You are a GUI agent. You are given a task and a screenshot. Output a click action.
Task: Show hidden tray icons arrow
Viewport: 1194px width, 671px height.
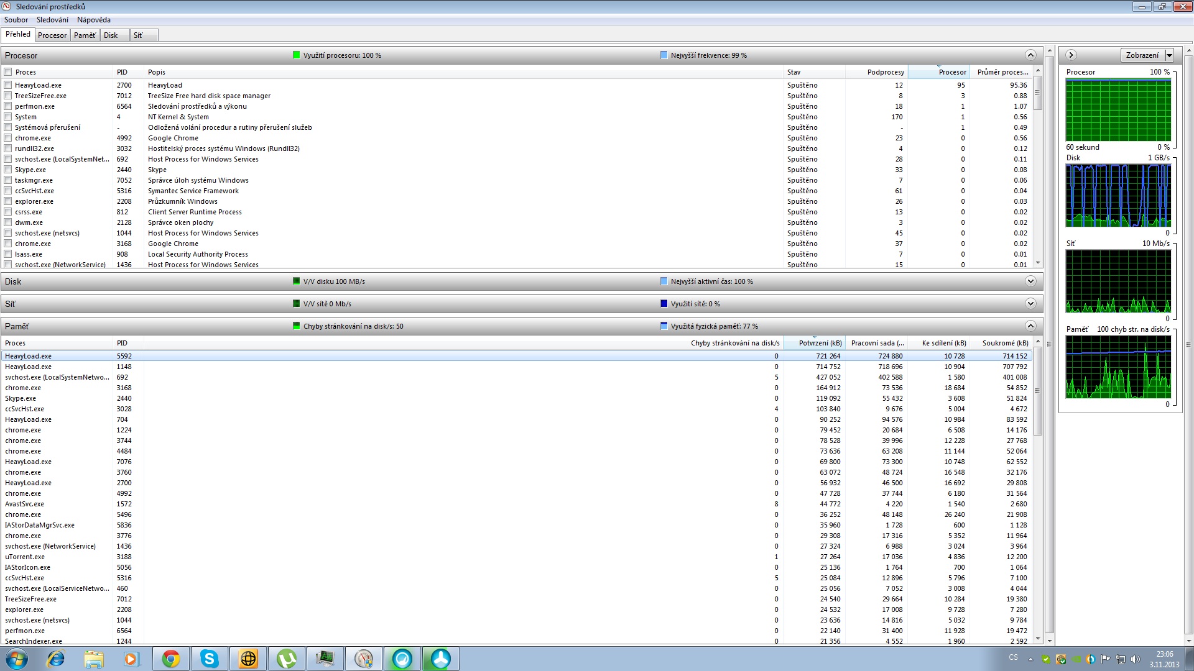coord(1030,659)
